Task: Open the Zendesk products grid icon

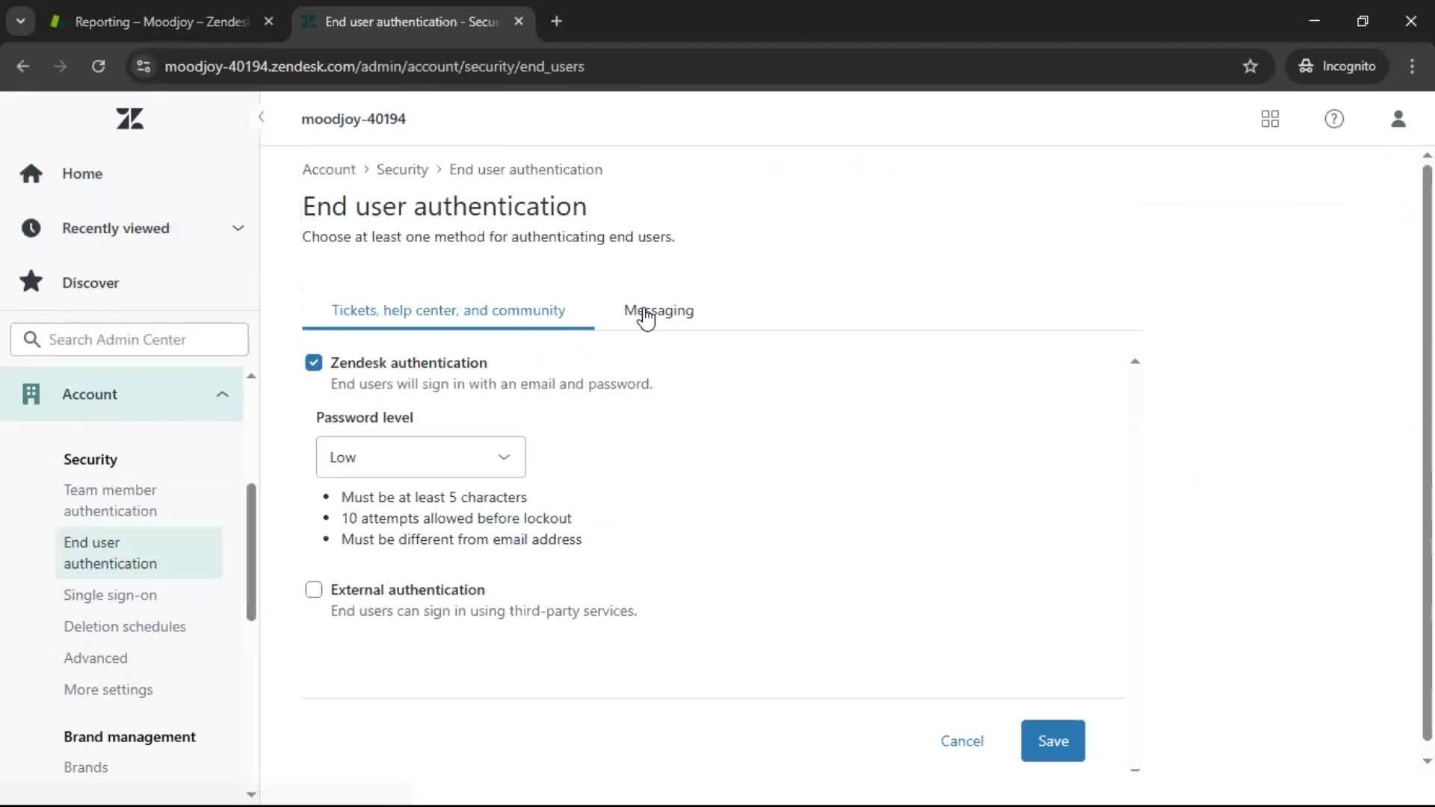Action: coord(1270,119)
